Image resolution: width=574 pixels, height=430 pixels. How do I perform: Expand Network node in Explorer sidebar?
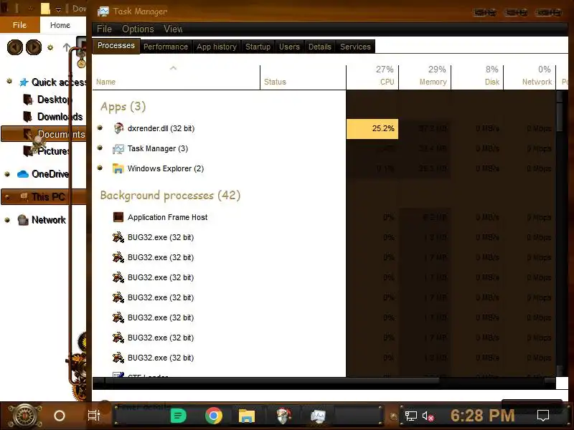(7, 220)
